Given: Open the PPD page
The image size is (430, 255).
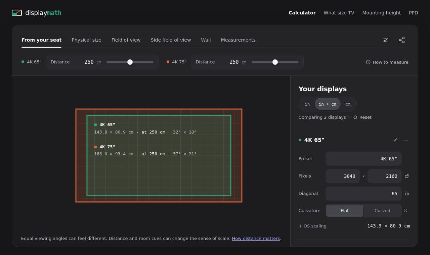Looking at the screenshot, I should click(x=414, y=13).
